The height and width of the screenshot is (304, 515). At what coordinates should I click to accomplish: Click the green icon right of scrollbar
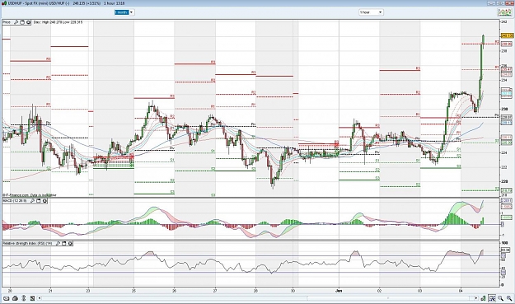click(x=483, y=298)
